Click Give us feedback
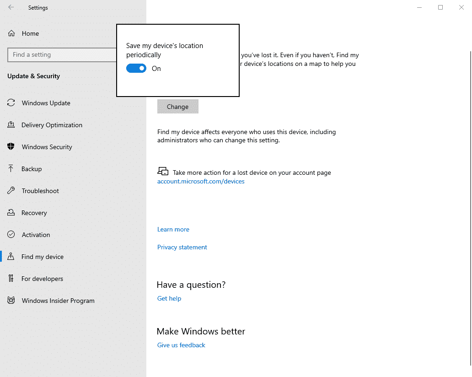Viewport: 472px width, 377px height. click(x=181, y=345)
